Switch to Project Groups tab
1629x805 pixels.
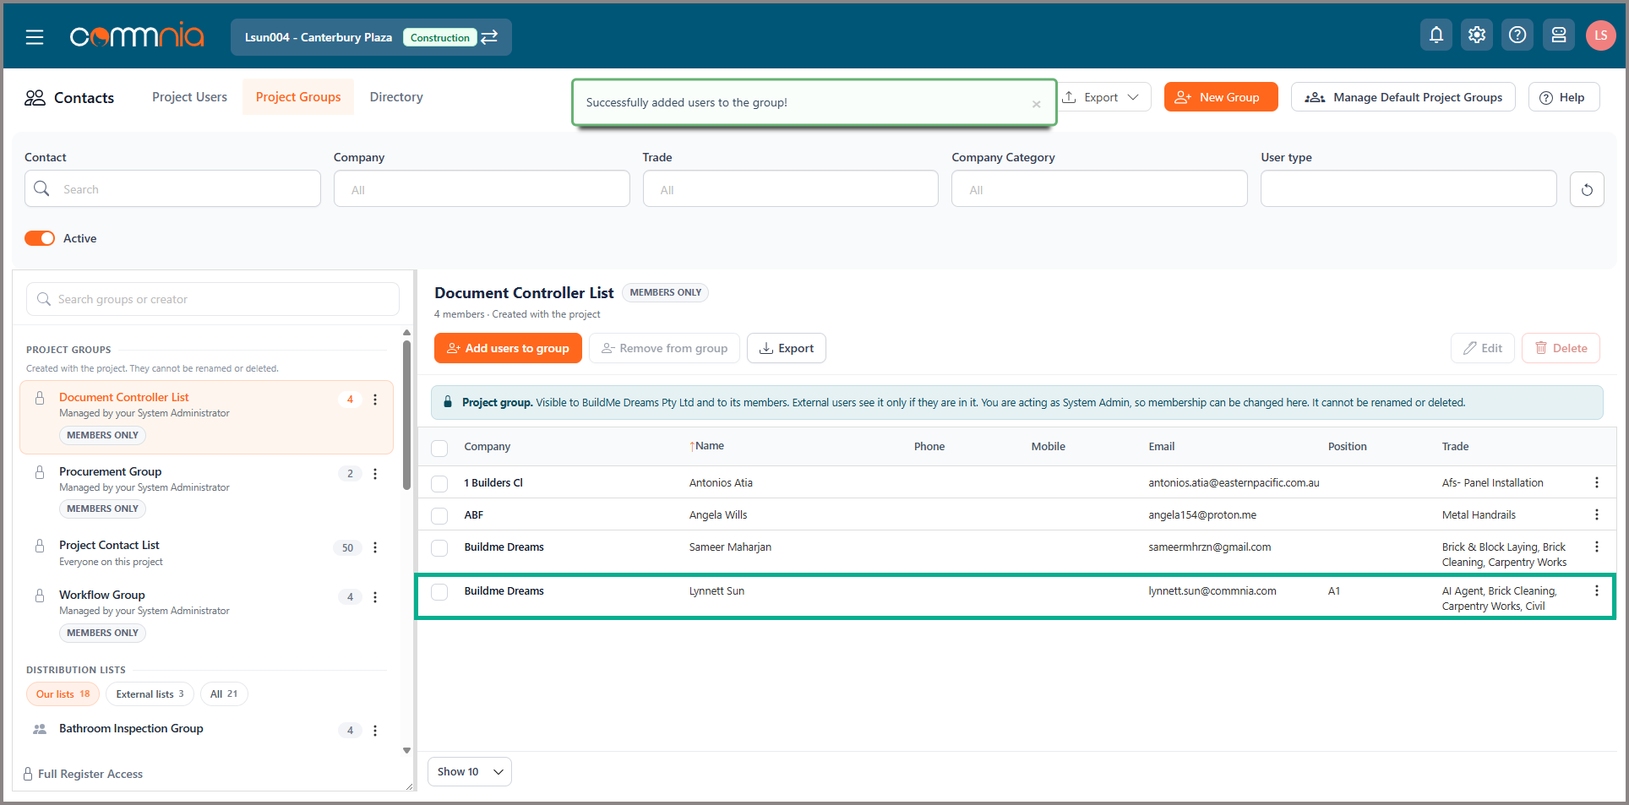pyautogui.click(x=298, y=97)
